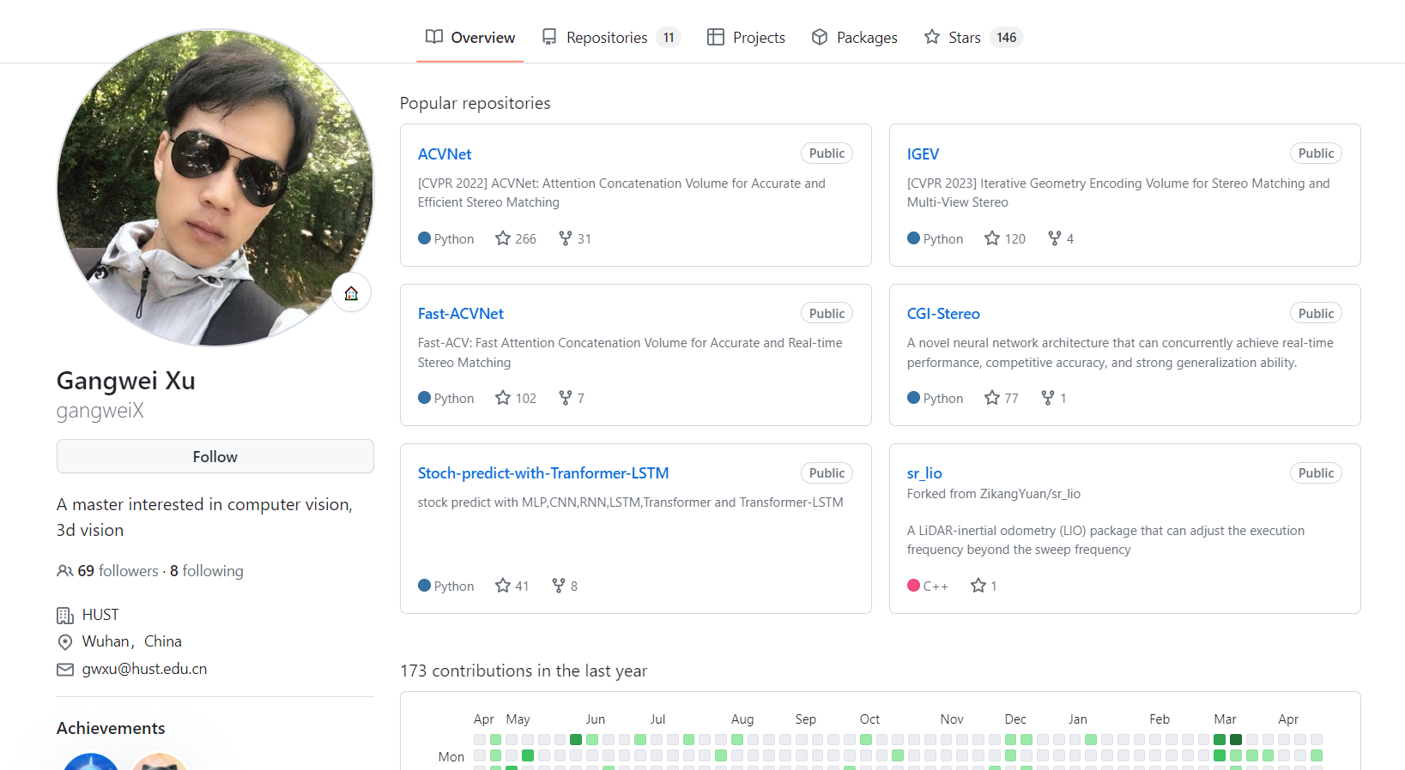Click the Stoch-predict 8 forks icon
The width and height of the screenshot is (1405, 770).
[559, 586]
